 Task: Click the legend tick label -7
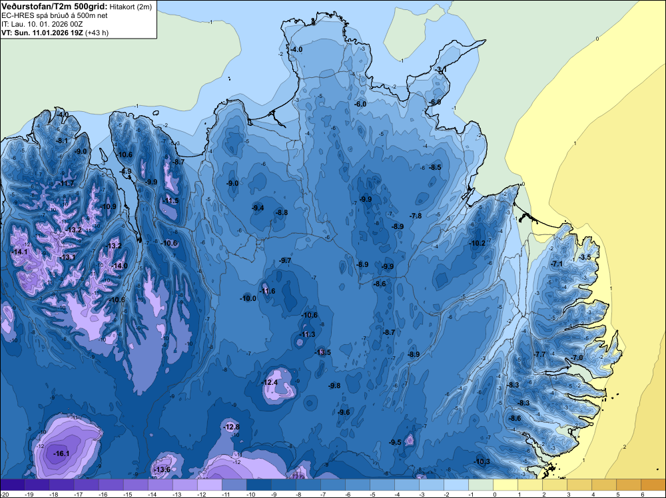click(324, 494)
